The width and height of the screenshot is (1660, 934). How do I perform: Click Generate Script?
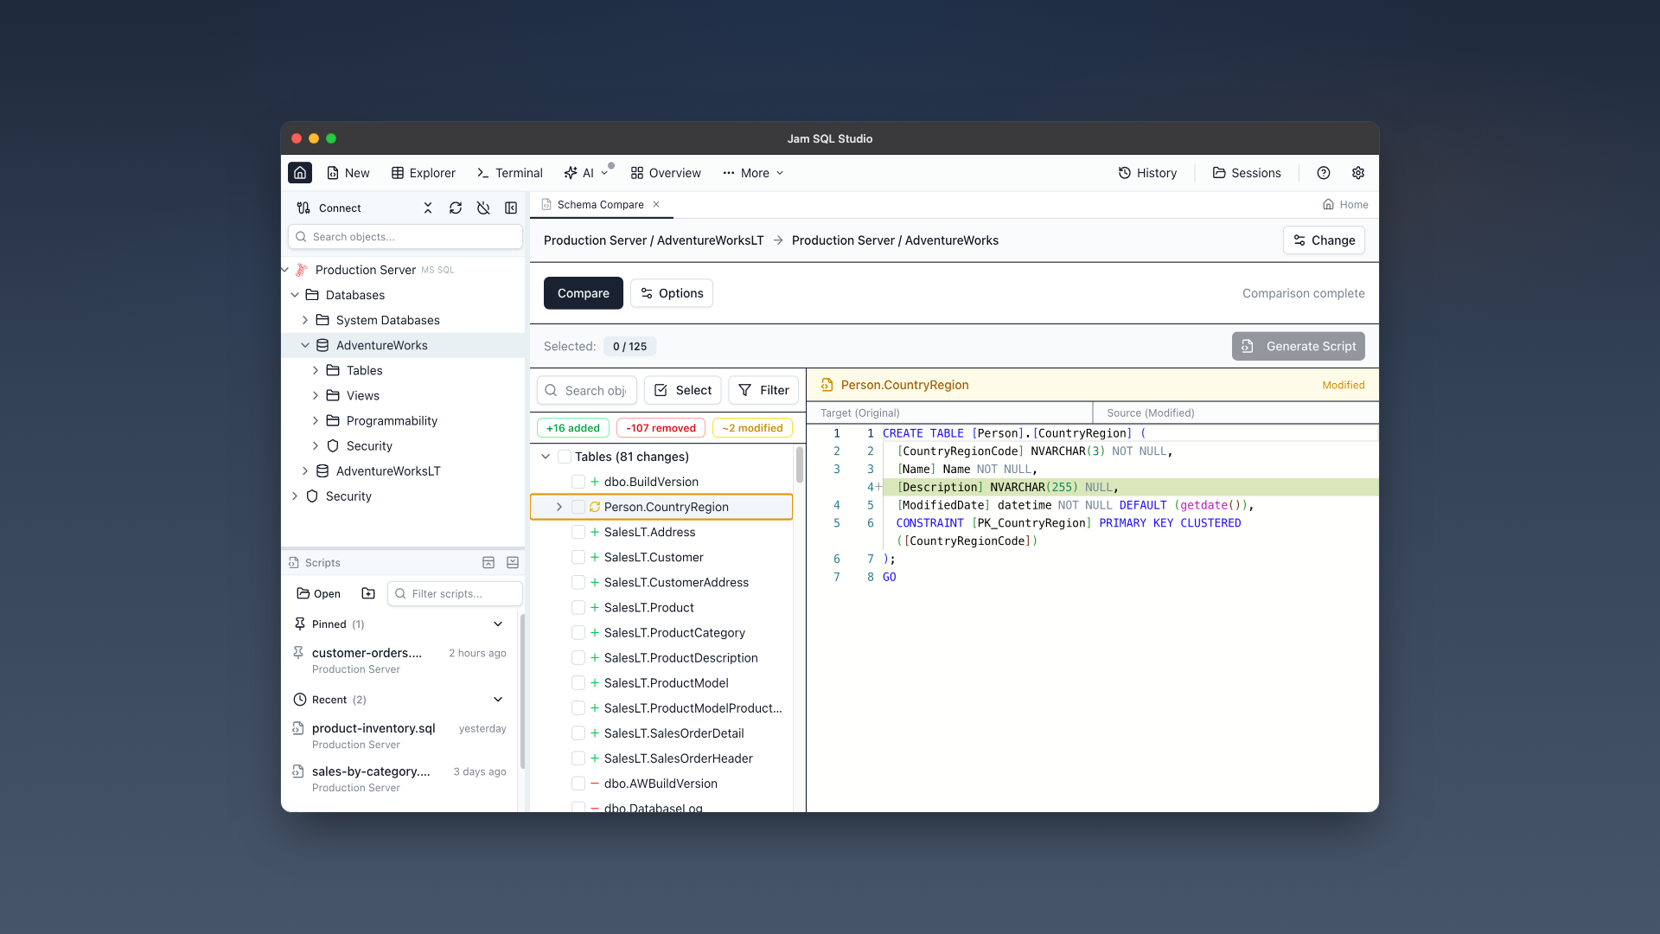pos(1298,346)
